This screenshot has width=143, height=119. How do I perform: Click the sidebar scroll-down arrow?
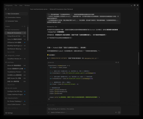(x=28, y=108)
